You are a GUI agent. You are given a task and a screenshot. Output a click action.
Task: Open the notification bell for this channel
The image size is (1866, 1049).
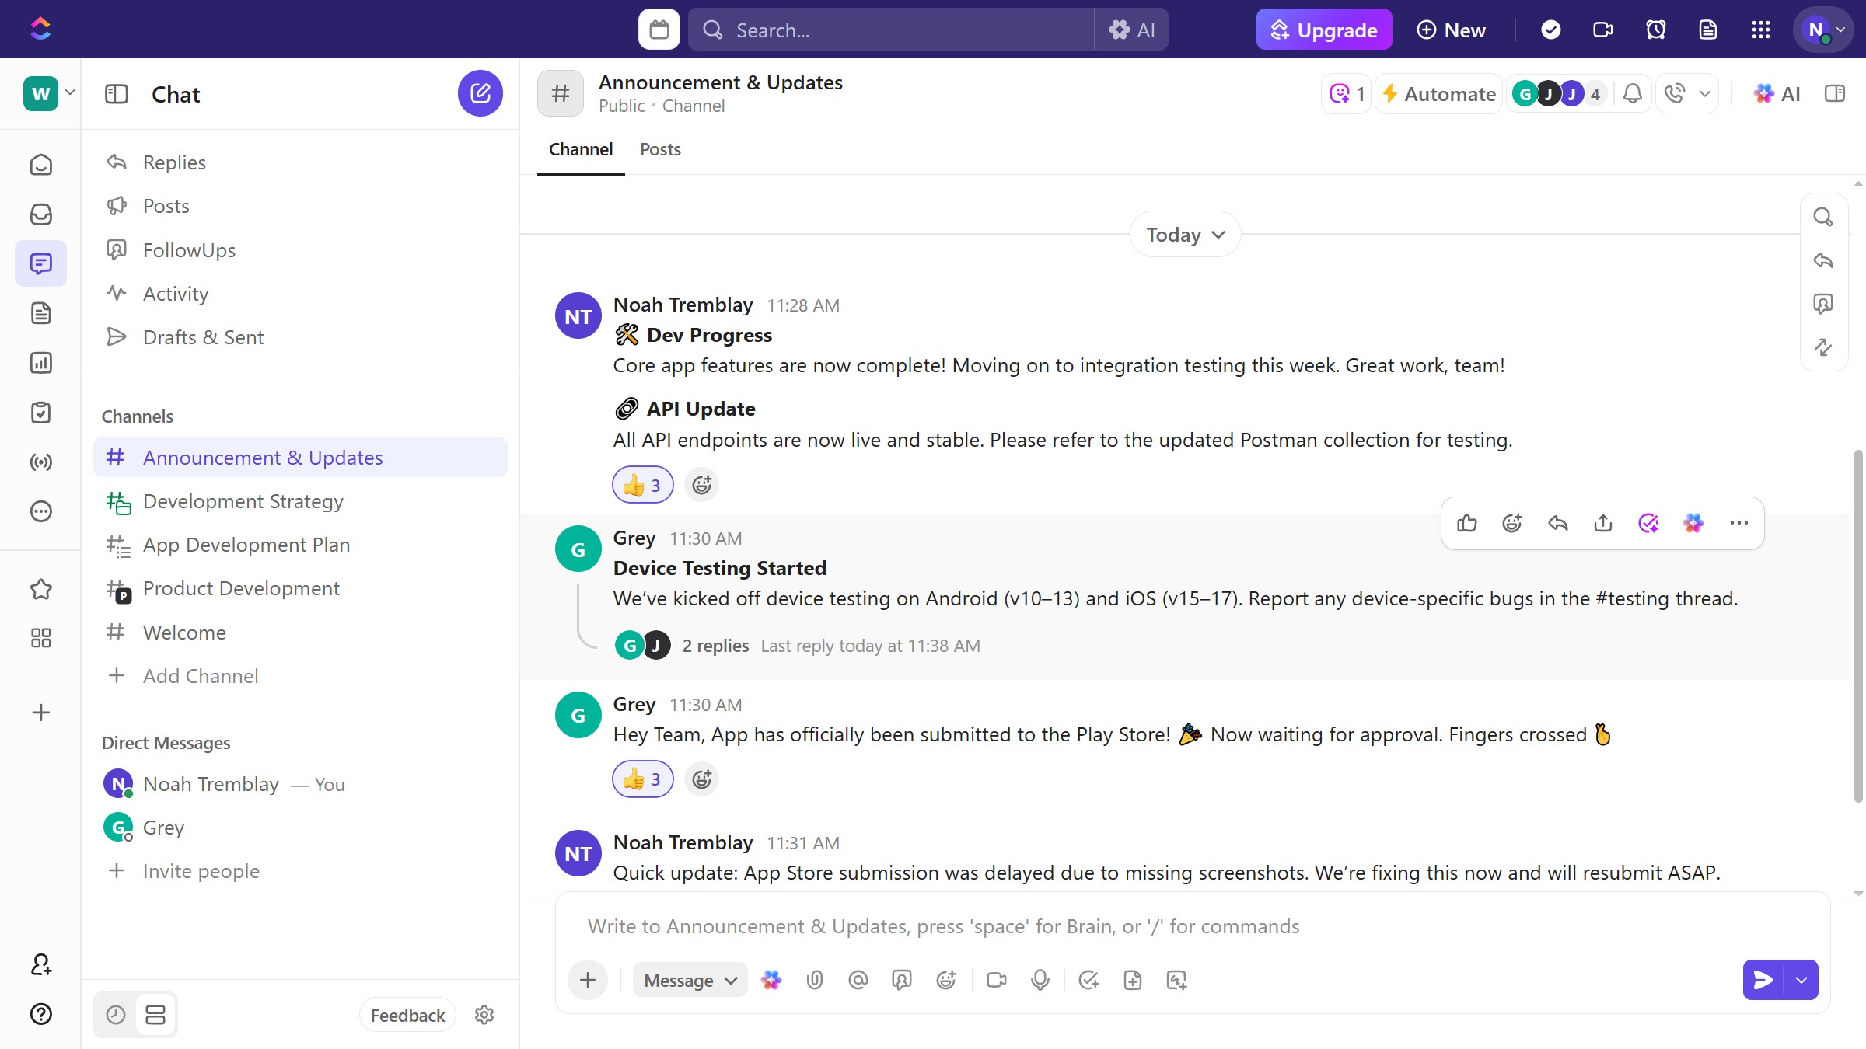tap(1631, 93)
